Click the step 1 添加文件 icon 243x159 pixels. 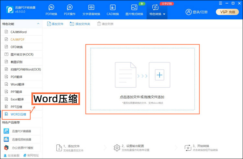point(59,148)
